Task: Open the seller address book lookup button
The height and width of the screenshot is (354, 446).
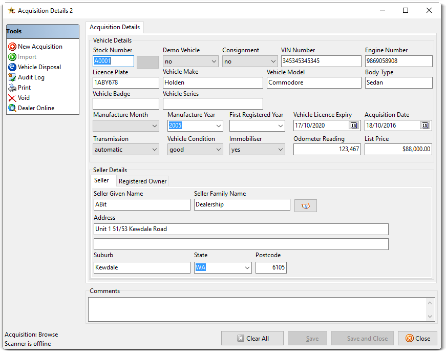Action: click(306, 206)
